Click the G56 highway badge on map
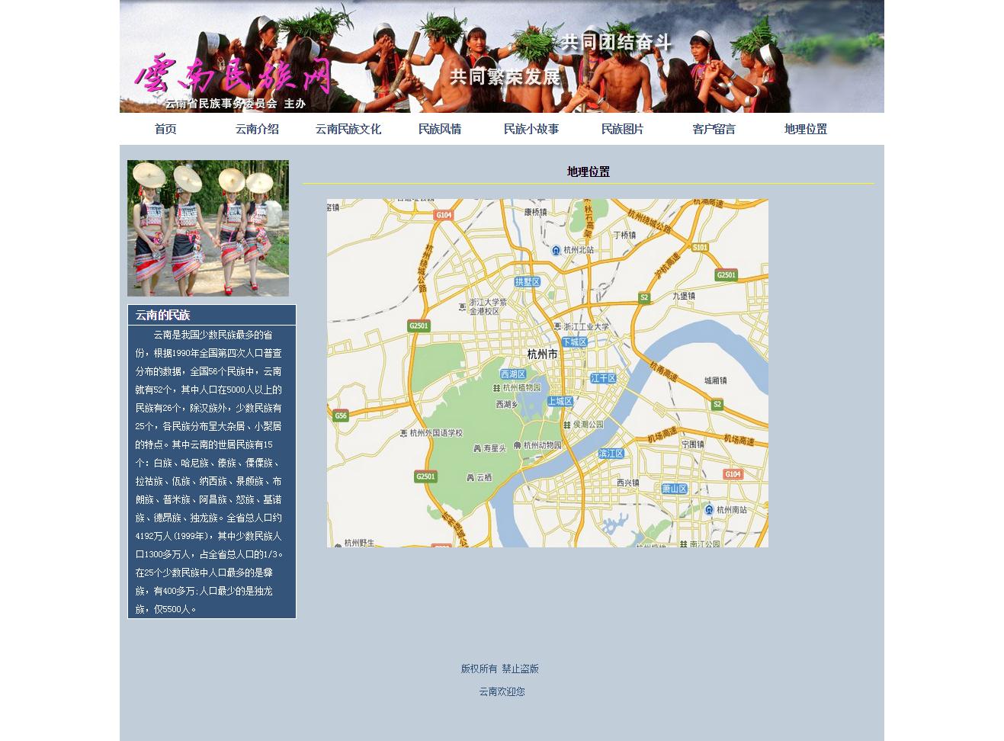The height and width of the screenshot is (741, 1004). 340,415
